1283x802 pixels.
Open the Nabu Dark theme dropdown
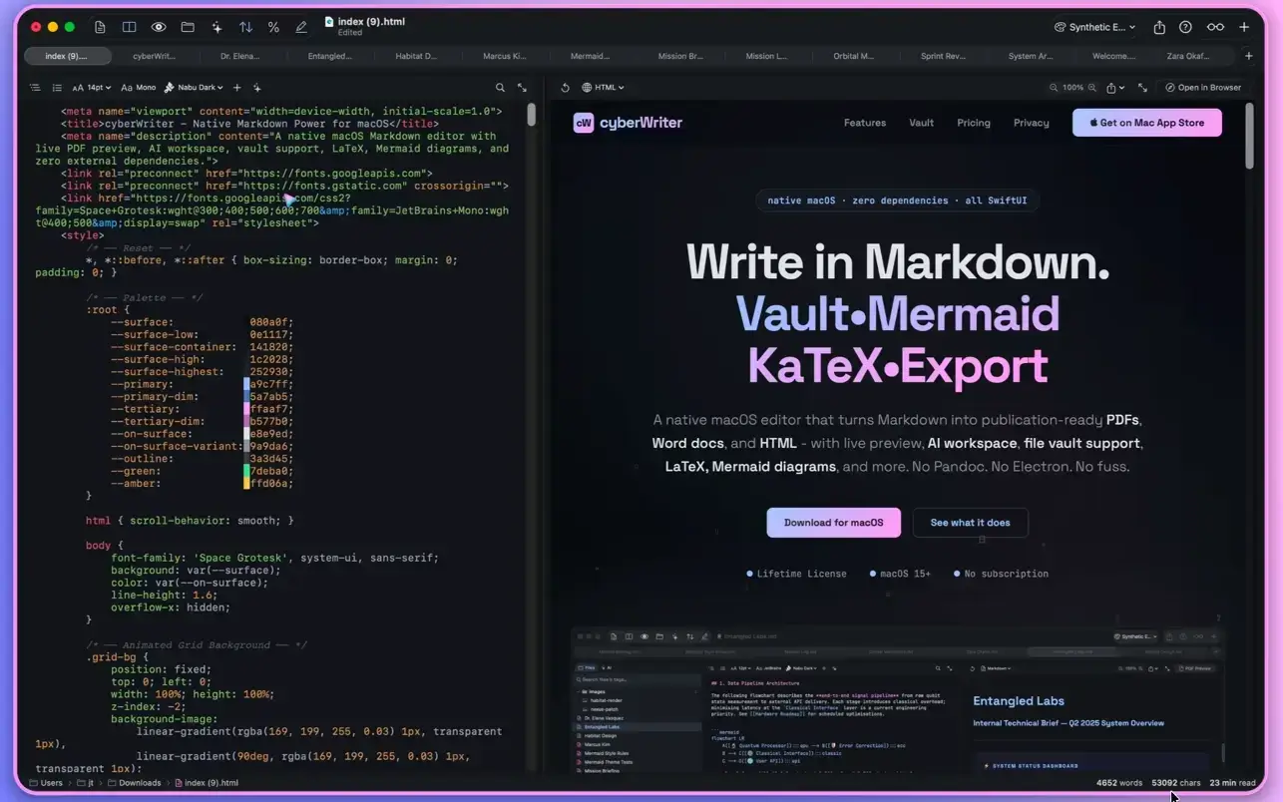click(x=194, y=88)
